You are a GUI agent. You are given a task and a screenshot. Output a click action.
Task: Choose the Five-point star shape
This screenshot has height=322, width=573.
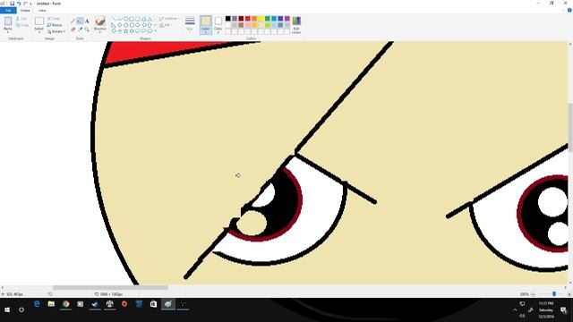coord(126,31)
